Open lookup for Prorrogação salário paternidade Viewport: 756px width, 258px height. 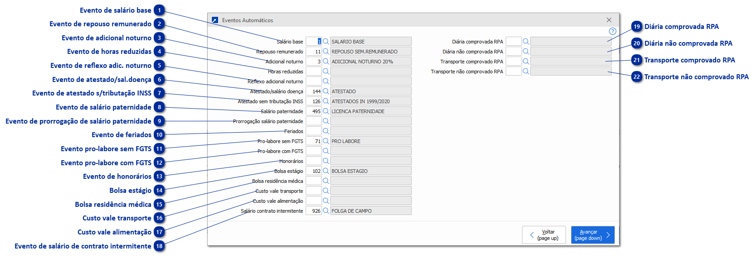click(326, 121)
